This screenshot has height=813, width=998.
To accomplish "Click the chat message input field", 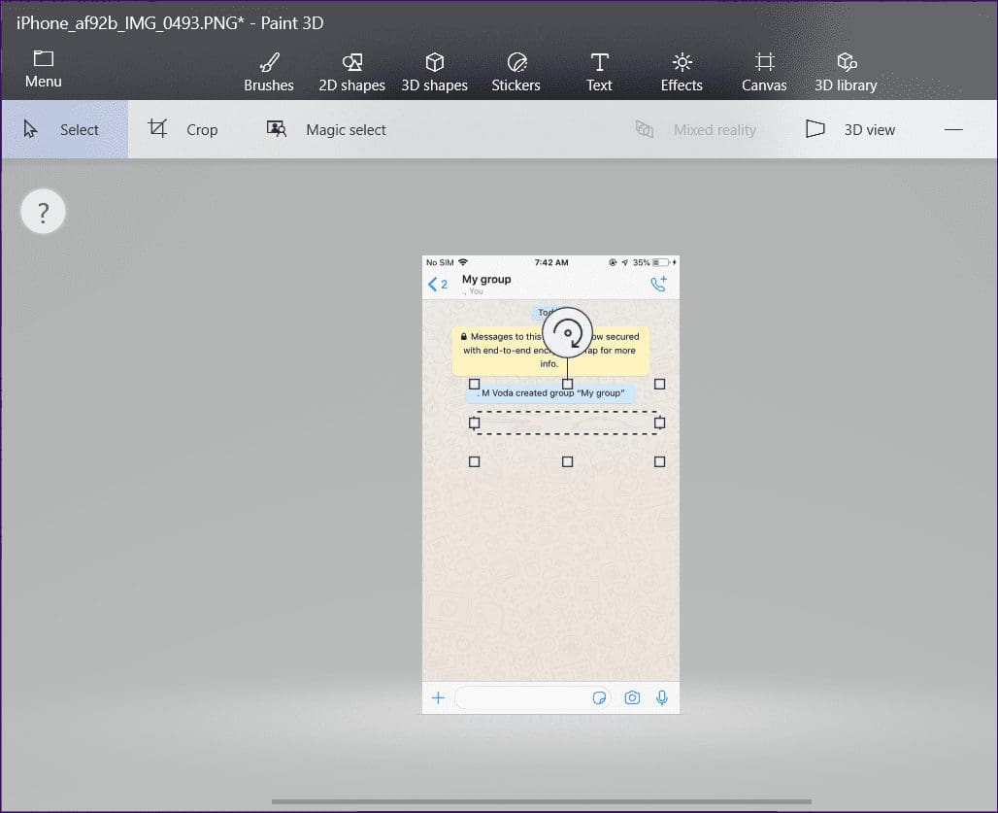I will click(x=533, y=698).
